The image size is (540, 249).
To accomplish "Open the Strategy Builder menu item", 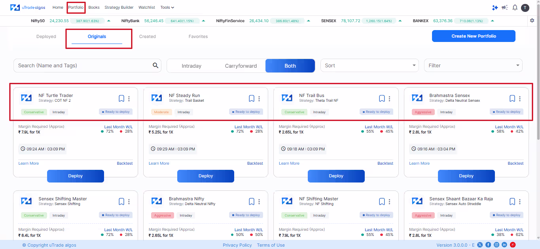I will pos(119,8).
